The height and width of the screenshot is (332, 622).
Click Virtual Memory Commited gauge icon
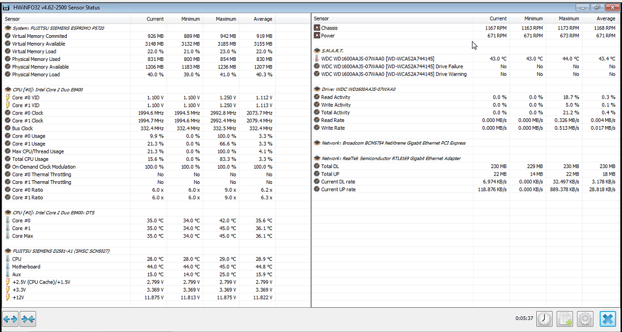click(7, 36)
